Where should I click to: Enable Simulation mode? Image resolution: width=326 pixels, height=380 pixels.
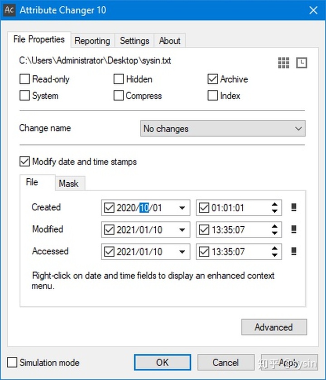(12, 363)
